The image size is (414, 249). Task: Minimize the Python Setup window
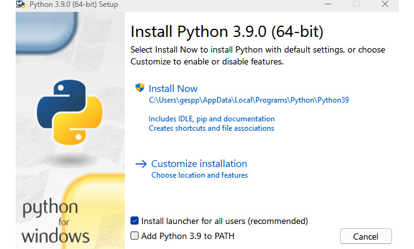coord(328,4)
